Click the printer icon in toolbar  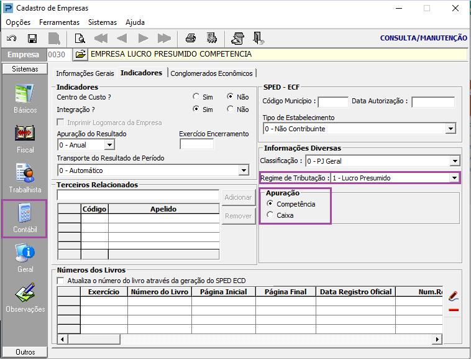pyautogui.click(x=191, y=38)
